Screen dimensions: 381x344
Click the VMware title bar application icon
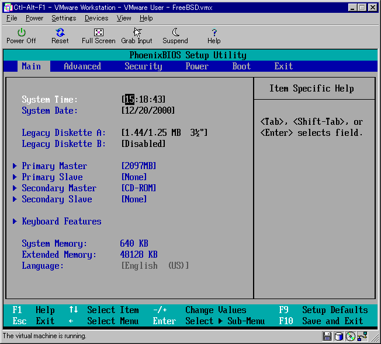click(x=8, y=8)
